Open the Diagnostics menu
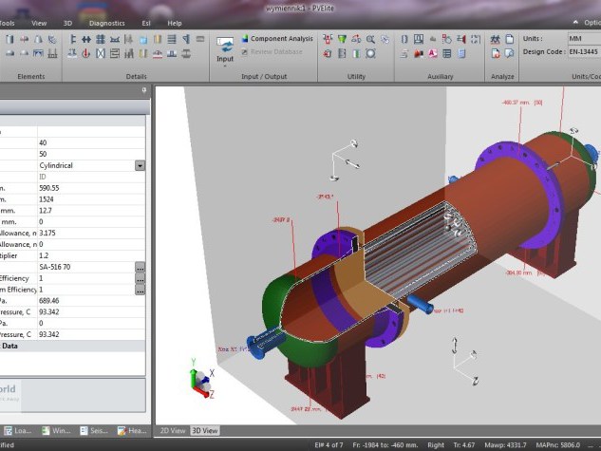 [105, 22]
